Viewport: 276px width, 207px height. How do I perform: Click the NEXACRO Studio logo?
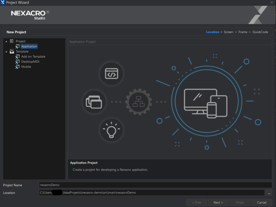pyautogui.click(x=30, y=15)
